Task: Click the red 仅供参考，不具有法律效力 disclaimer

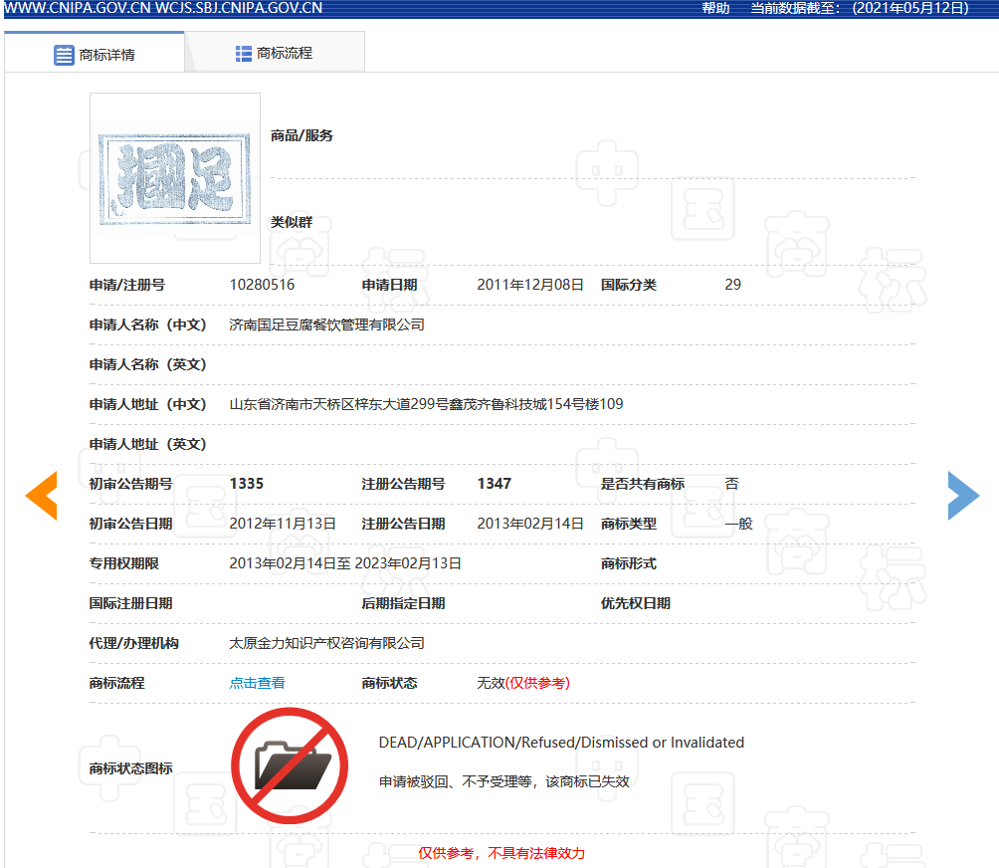Action: click(501, 853)
